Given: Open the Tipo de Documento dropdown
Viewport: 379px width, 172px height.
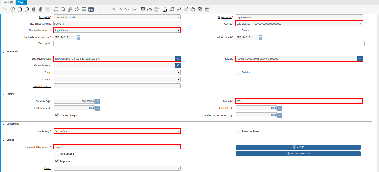Looking at the screenshot, I should pyautogui.click(x=179, y=31).
